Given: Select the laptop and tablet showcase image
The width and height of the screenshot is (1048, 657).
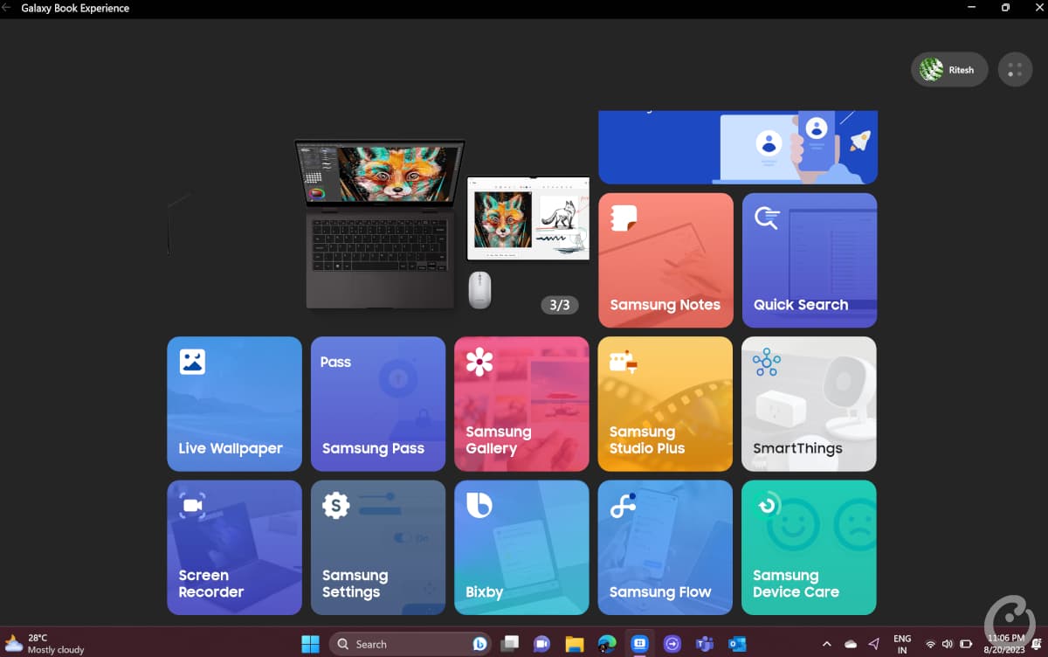Looking at the screenshot, I should [441, 224].
